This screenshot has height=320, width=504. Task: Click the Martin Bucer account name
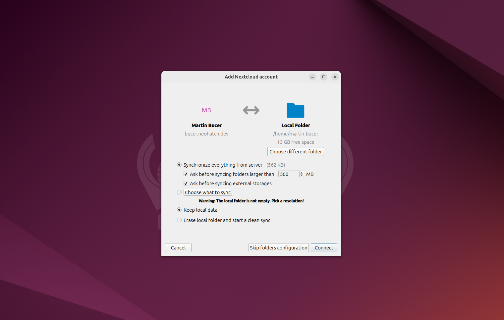[x=206, y=125]
